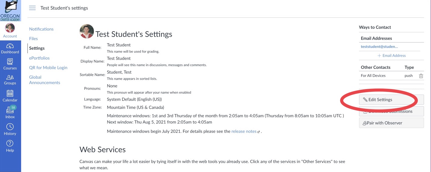The width and height of the screenshot is (431, 172).
Task: Open the Groups icon in sidebar
Action: pyautogui.click(x=10, y=77)
